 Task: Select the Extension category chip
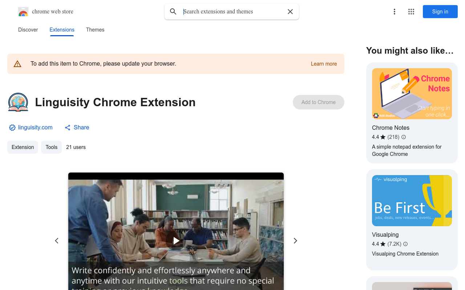(x=23, y=147)
